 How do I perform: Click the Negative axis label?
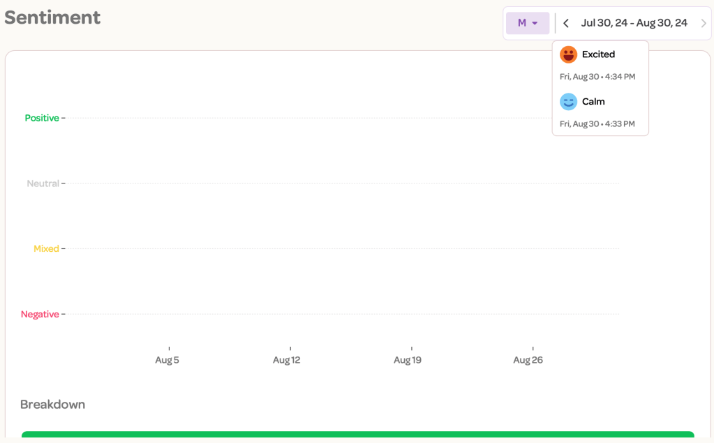(x=40, y=314)
